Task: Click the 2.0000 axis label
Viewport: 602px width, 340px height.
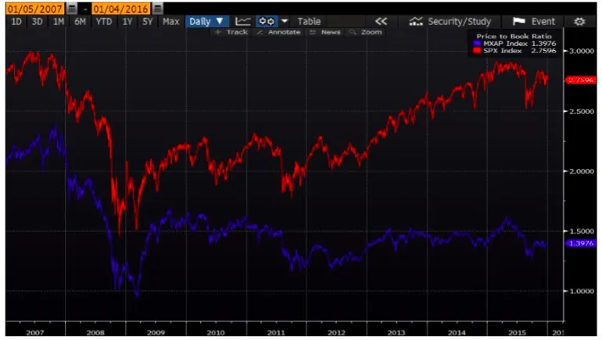Action: pyautogui.click(x=581, y=171)
